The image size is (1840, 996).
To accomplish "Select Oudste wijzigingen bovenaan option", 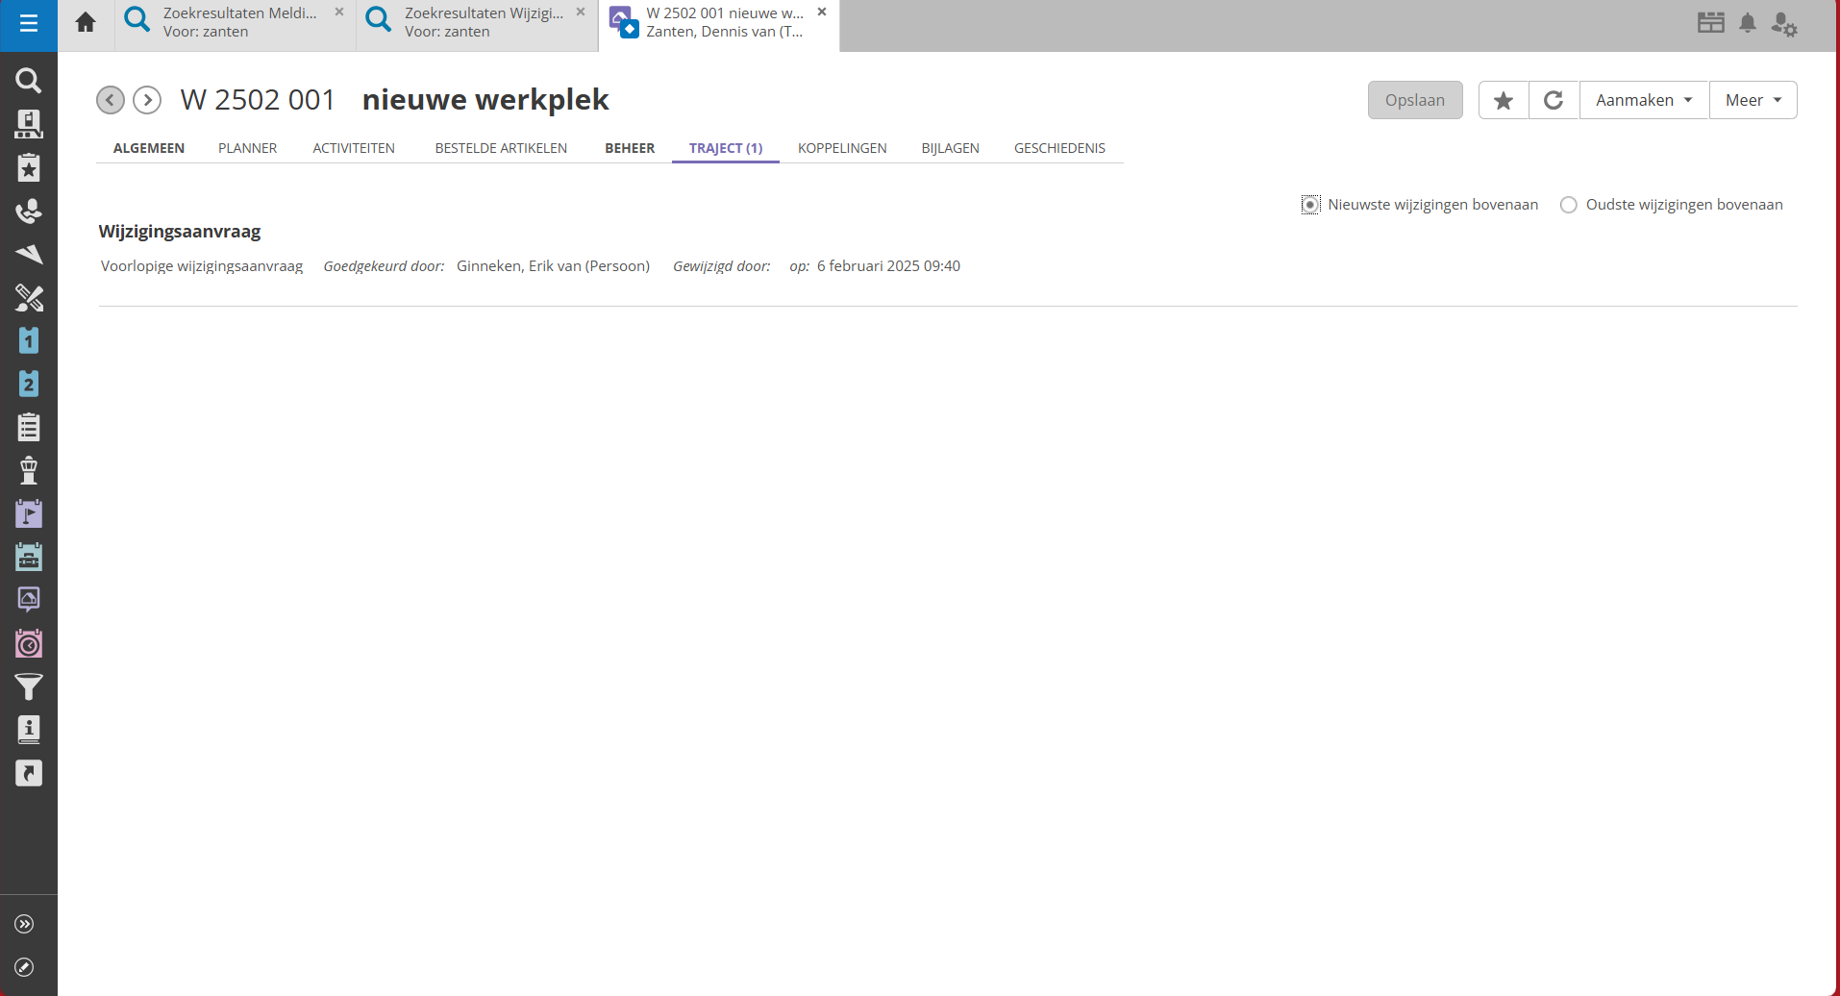I will pyautogui.click(x=1569, y=205).
